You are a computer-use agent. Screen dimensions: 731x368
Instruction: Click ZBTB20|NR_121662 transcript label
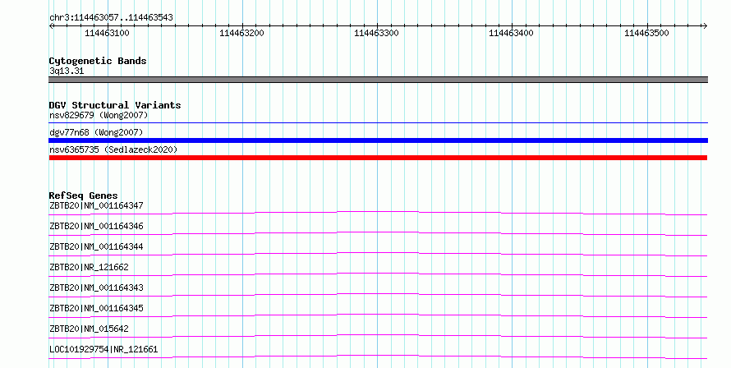point(89,267)
